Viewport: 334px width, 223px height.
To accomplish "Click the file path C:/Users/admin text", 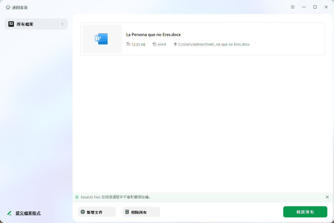I will click(214, 44).
